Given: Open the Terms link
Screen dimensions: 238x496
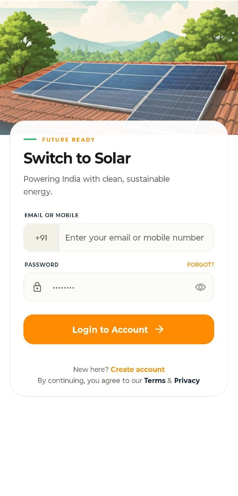Looking at the screenshot, I should click(x=155, y=381).
